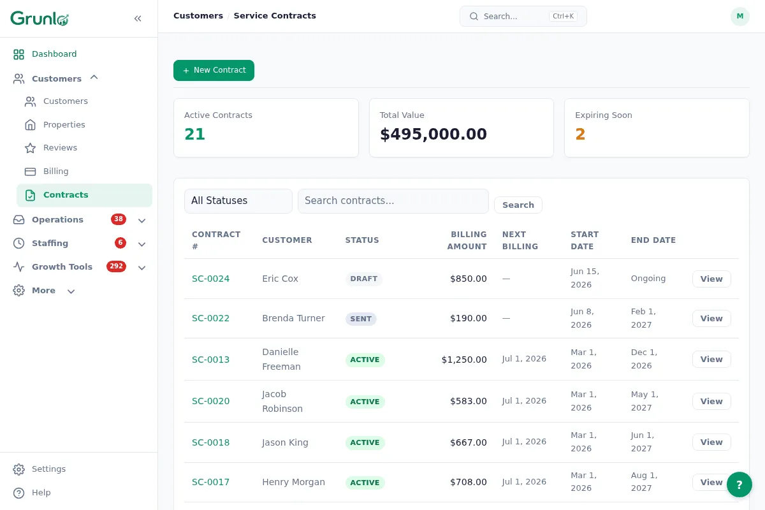View contract SC-0018
The width and height of the screenshot is (765, 510).
tap(711, 442)
